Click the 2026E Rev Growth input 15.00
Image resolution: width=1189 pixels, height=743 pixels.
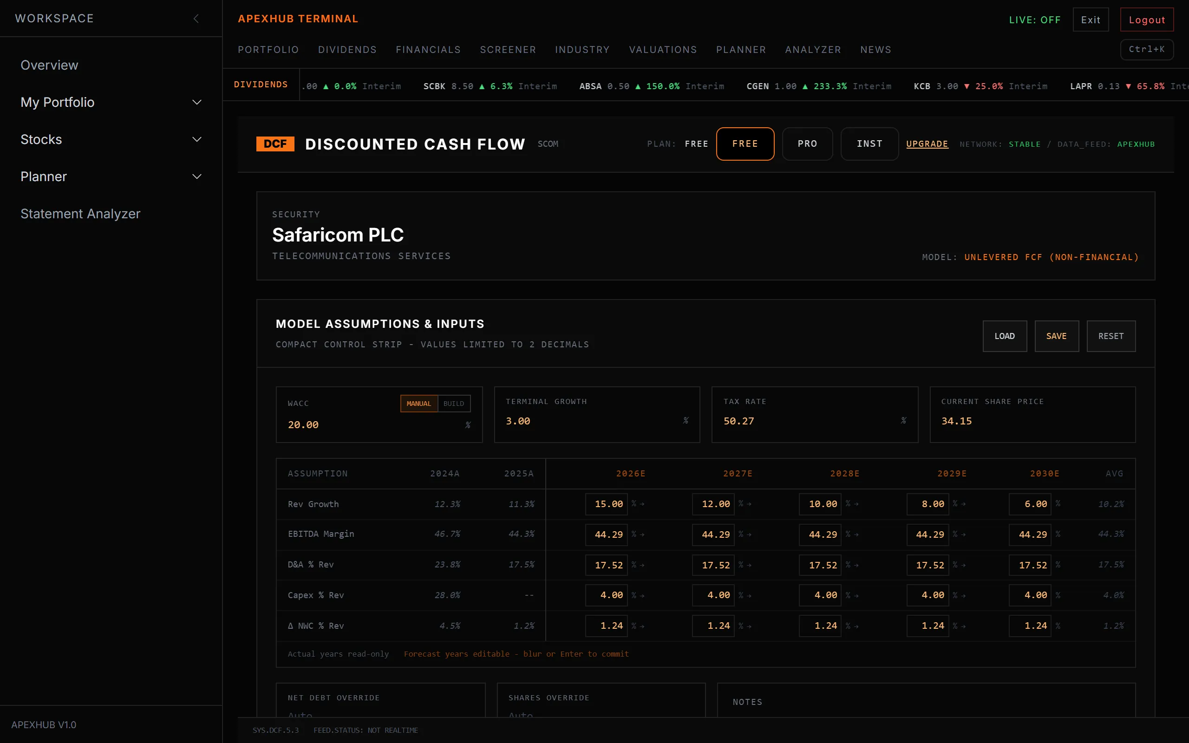coord(606,504)
